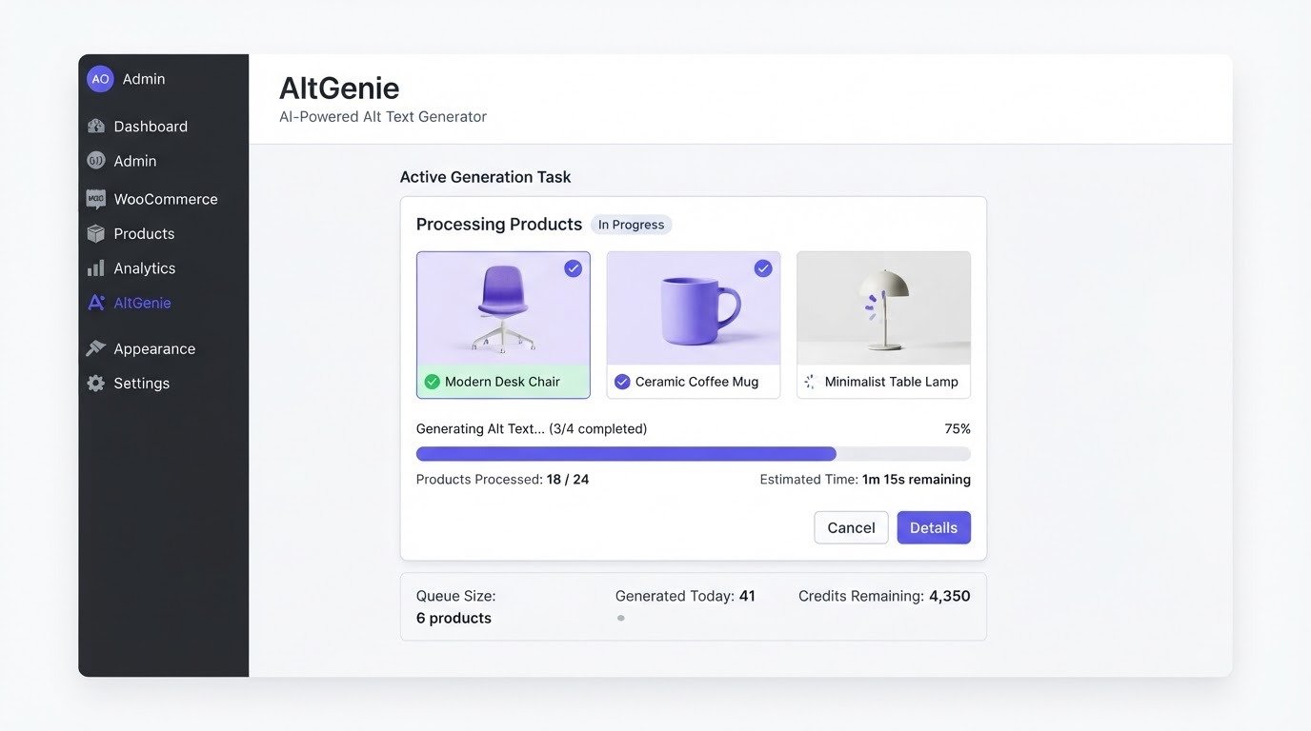Click the 'Active Generation Task' heading
This screenshot has height=731, width=1311.
(485, 177)
